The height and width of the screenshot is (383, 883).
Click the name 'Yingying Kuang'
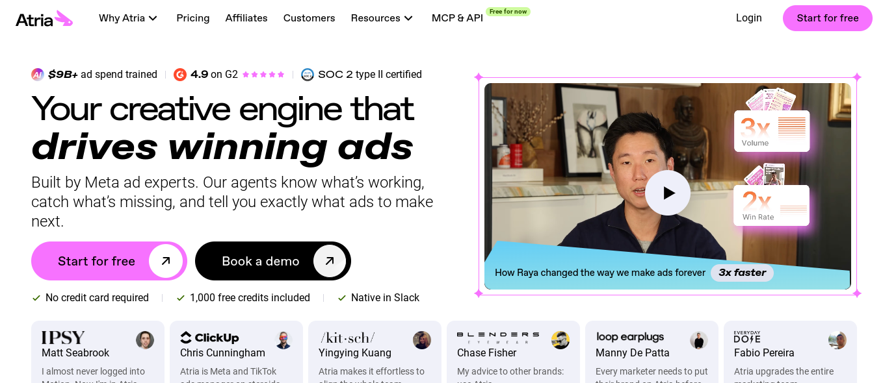click(x=355, y=353)
